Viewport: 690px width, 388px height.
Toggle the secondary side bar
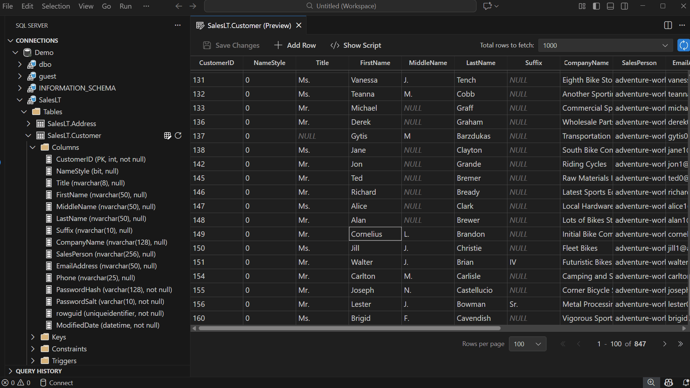coord(625,6)
